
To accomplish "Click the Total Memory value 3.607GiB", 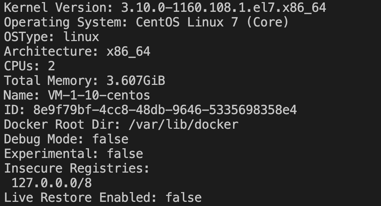I will tap(135, 81).
